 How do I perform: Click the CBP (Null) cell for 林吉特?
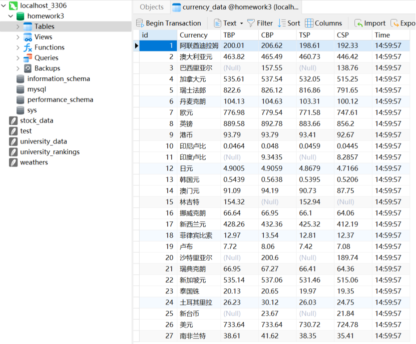coord(277,202)
